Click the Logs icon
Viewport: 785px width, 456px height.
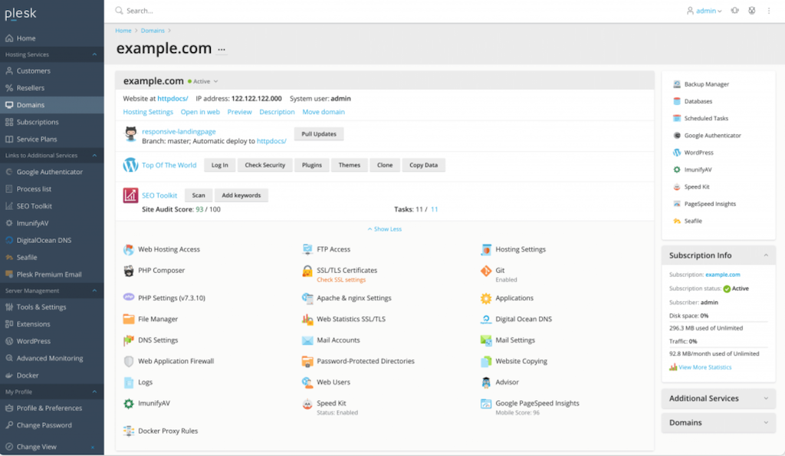click(x=129, y=382)
